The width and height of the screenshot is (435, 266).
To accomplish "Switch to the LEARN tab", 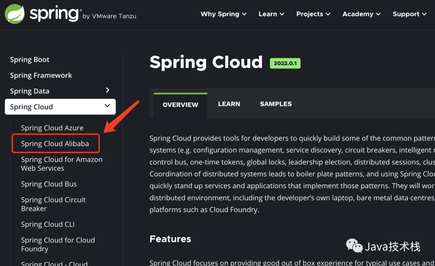I will click(x=229, y=104).
